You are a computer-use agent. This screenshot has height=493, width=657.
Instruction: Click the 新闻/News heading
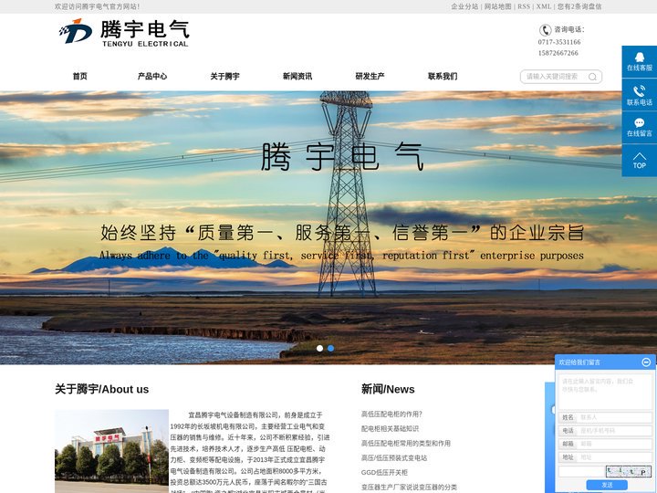coord(388,390)
